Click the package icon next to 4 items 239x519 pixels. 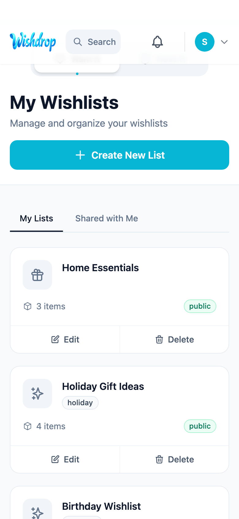tap(28, 426)
